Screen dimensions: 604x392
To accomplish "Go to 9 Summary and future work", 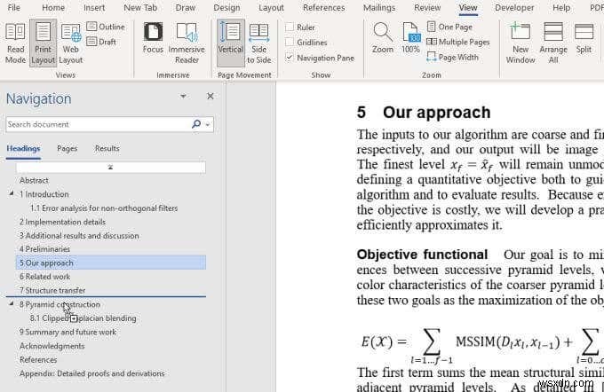I will pyautogui.click(x=68, y=332).
